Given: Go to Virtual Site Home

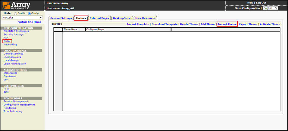Looking at the screenshot, I should (x=30, y=22).
